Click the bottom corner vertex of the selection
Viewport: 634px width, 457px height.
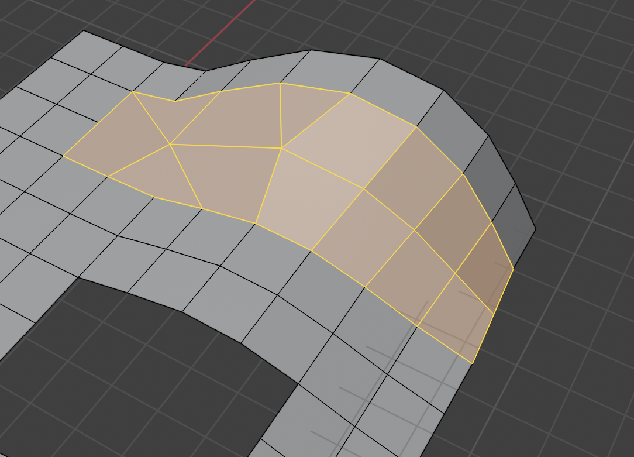(x=472, y=363)
